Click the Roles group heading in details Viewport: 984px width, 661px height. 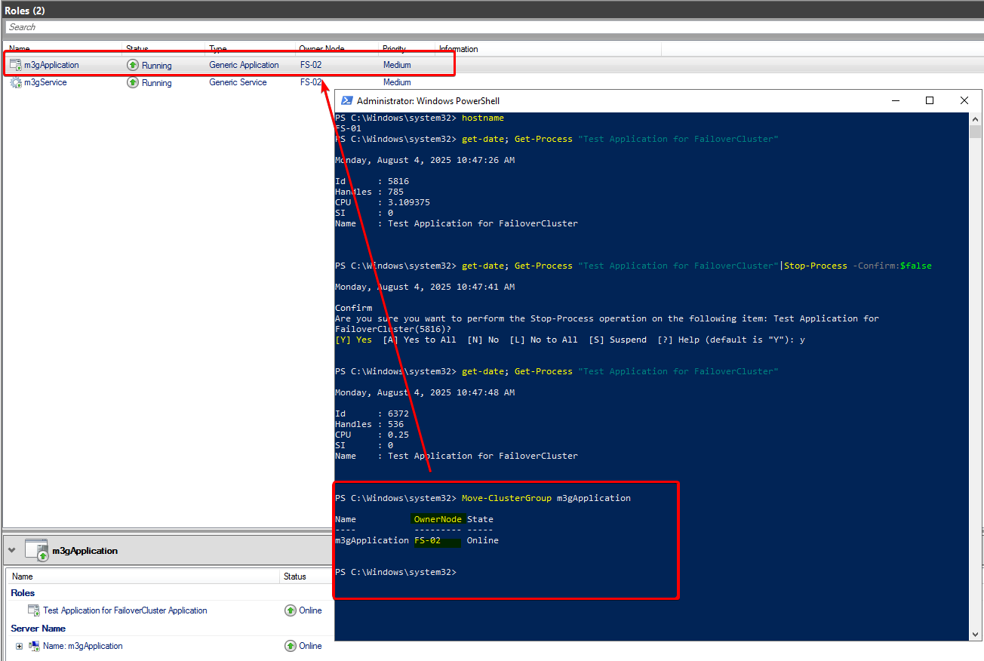pyautogui.click(x=23, y=593)
